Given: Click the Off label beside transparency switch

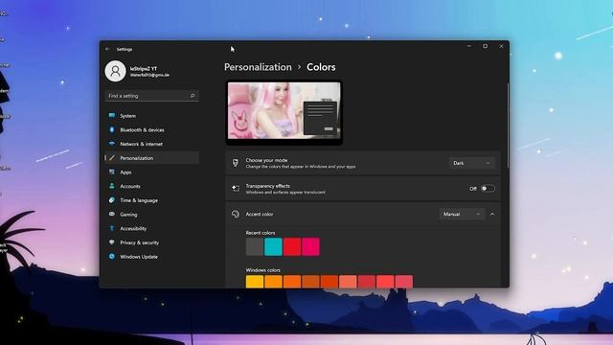Looking at the screenshot, I should pyautogui.click(x=473, y=189).
